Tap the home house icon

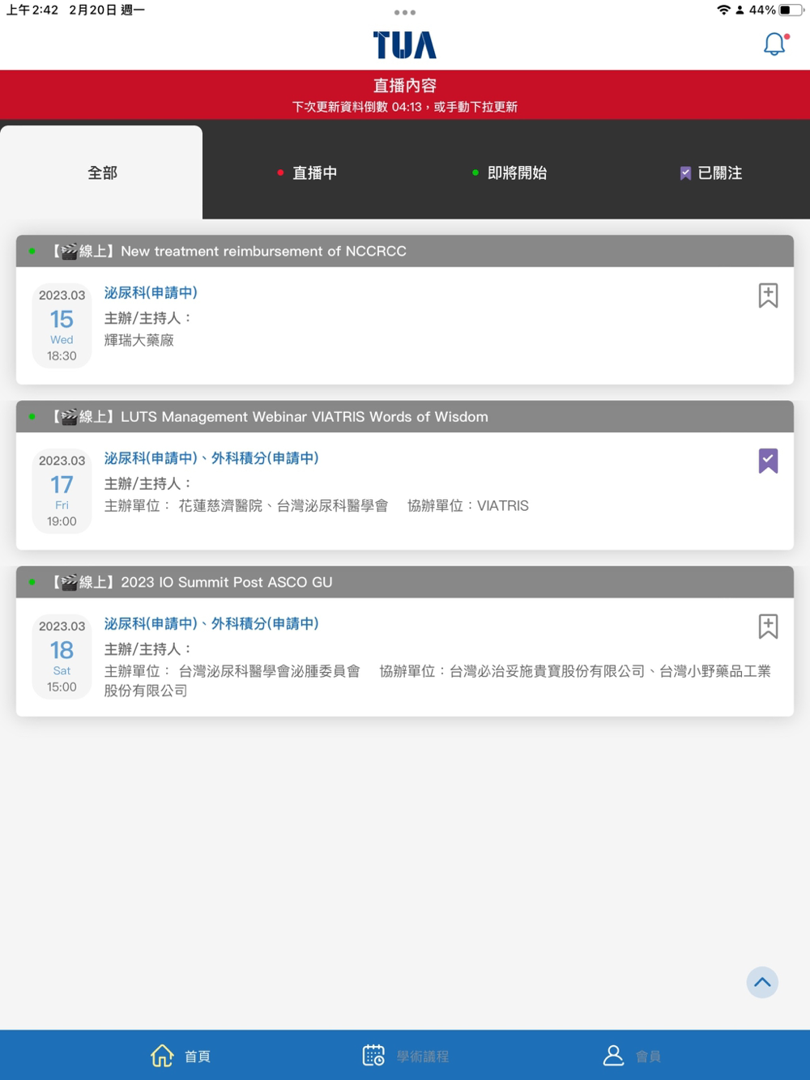(x=162, y=1056)
